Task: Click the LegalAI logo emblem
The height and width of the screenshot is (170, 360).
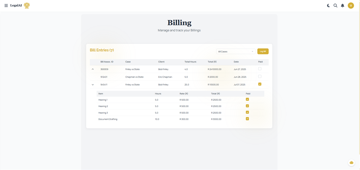Action: (27, 5)
